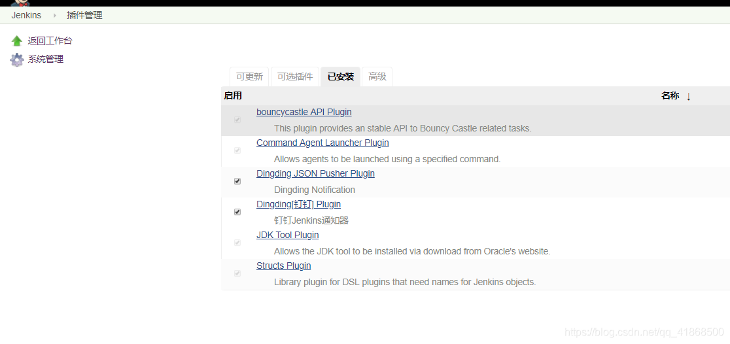Click description 'Library plugin for DSL plugins'
The image size is (730, 344).
(x=405, y=282)
